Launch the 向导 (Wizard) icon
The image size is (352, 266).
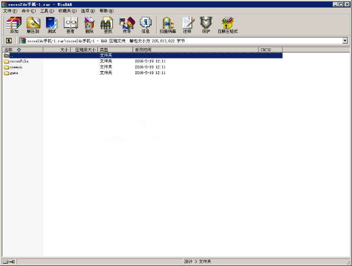click(x=127, y=25)
